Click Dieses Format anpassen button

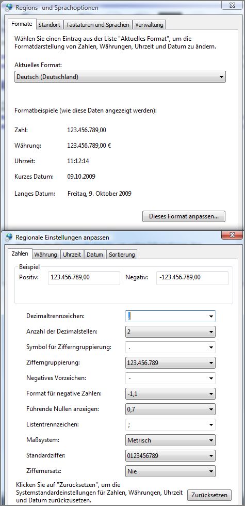pyautogui.click(x=184, y=216)
